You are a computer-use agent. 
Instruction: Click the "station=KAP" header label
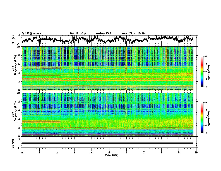pyautogui.click(x=104, y=34)
